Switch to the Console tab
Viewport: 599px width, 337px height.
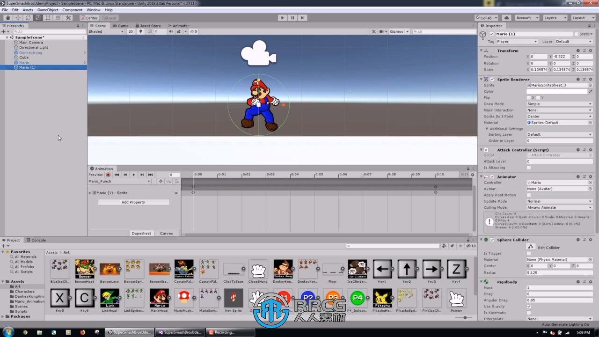coord(36,240)
